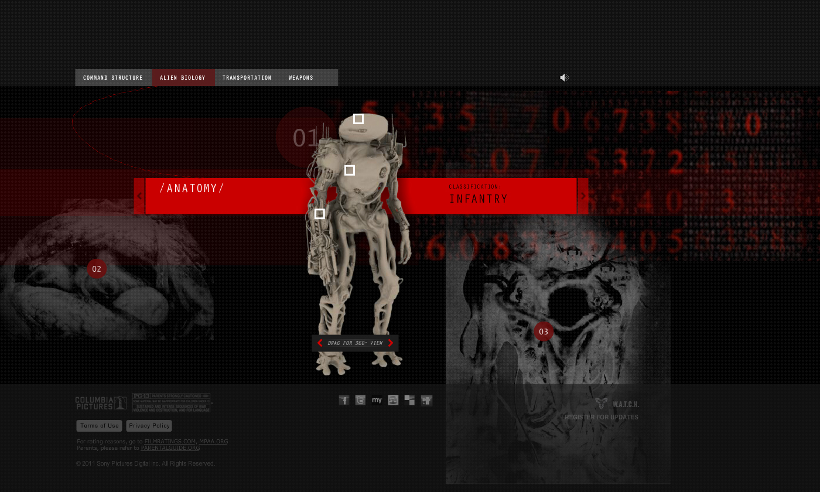Open the Facebook share icon
The height and width of the screenshot is (492, 820).
pyautogui.click(x=344, y=400)
